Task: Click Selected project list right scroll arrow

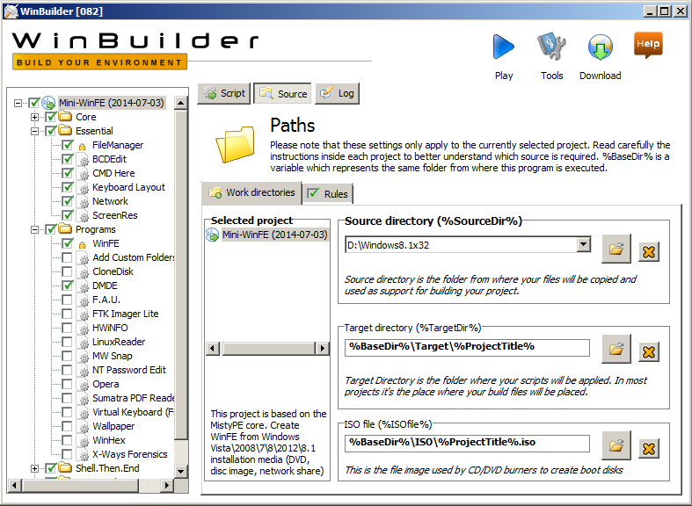Action: [x=322, y=348]
